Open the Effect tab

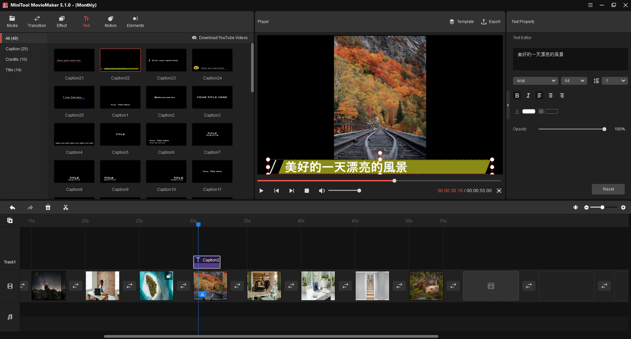62,22
